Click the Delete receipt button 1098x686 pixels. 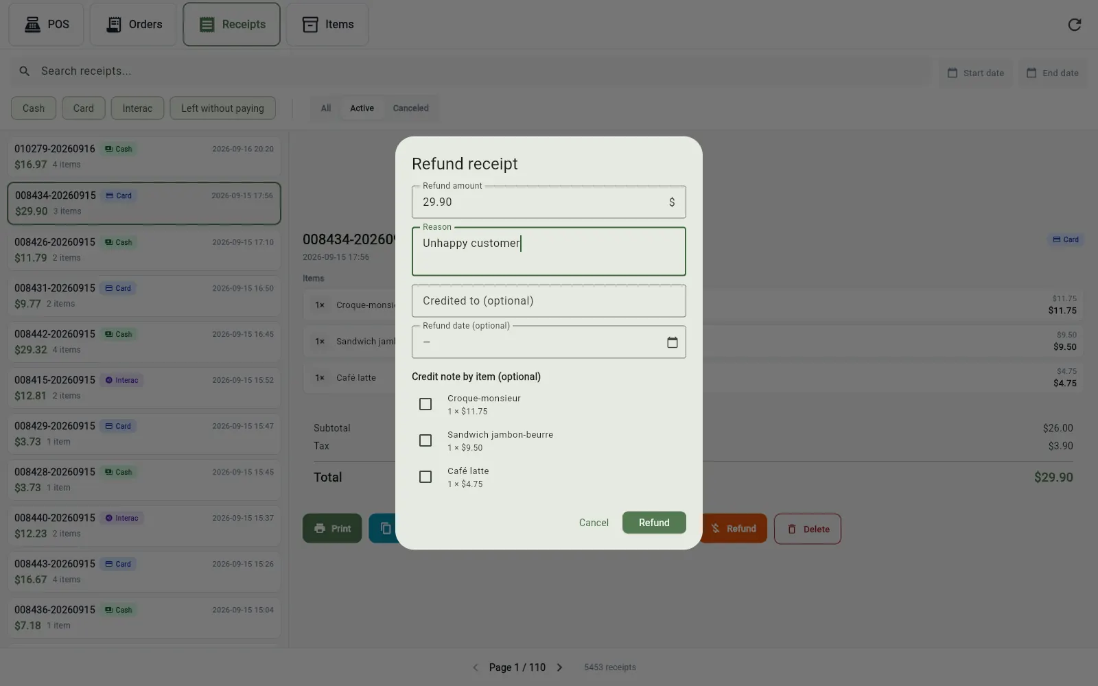pyautogui.click(x=808, y=529)
